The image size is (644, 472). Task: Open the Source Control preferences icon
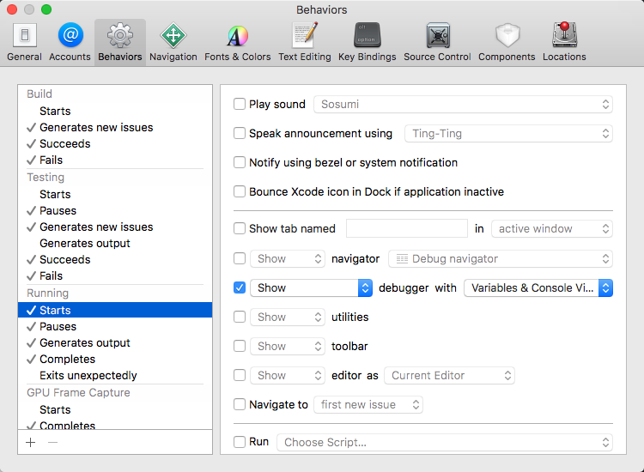[x=437, y=35]
